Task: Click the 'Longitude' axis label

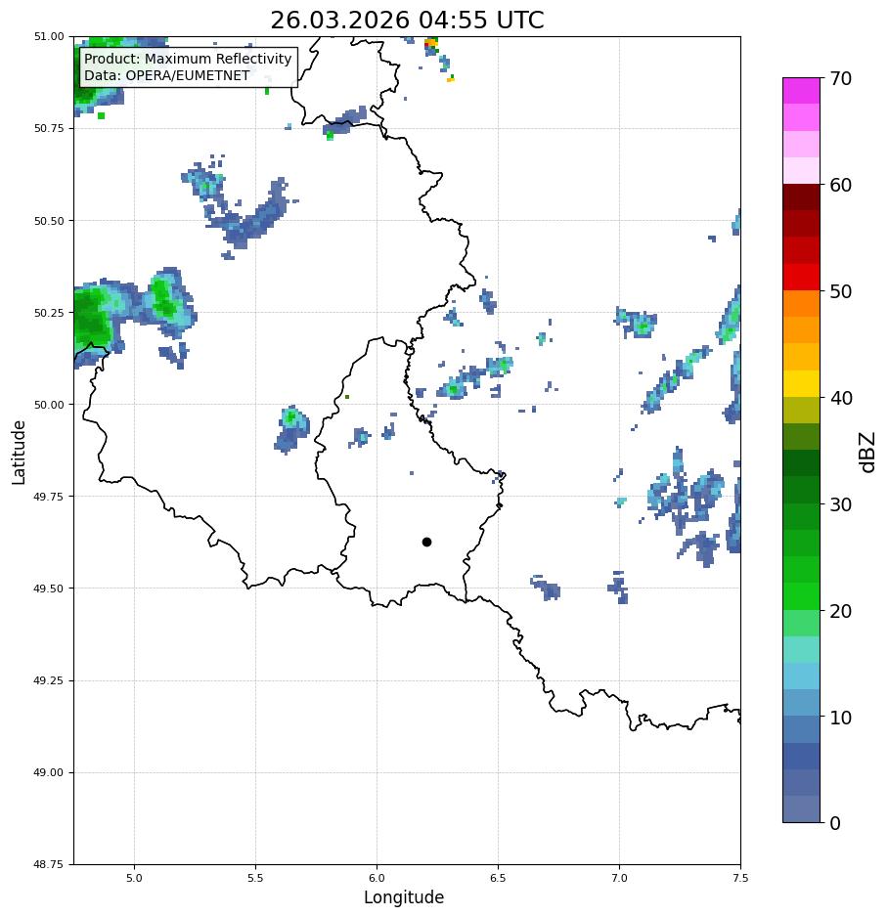Action: point(404,897)
